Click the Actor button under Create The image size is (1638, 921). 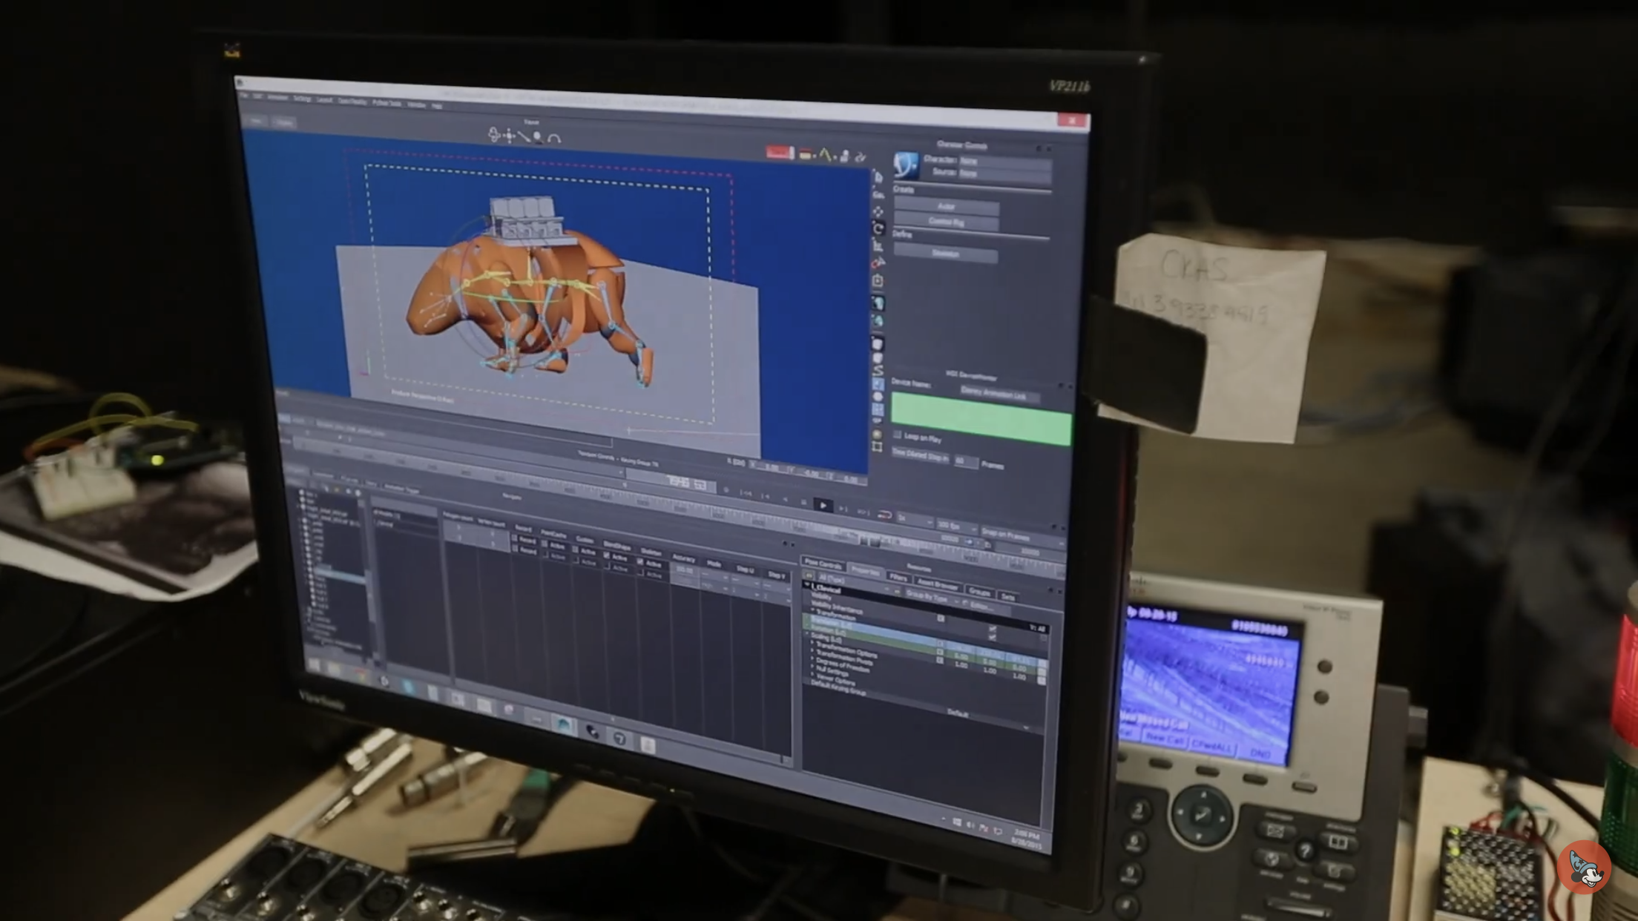(946, 207)
